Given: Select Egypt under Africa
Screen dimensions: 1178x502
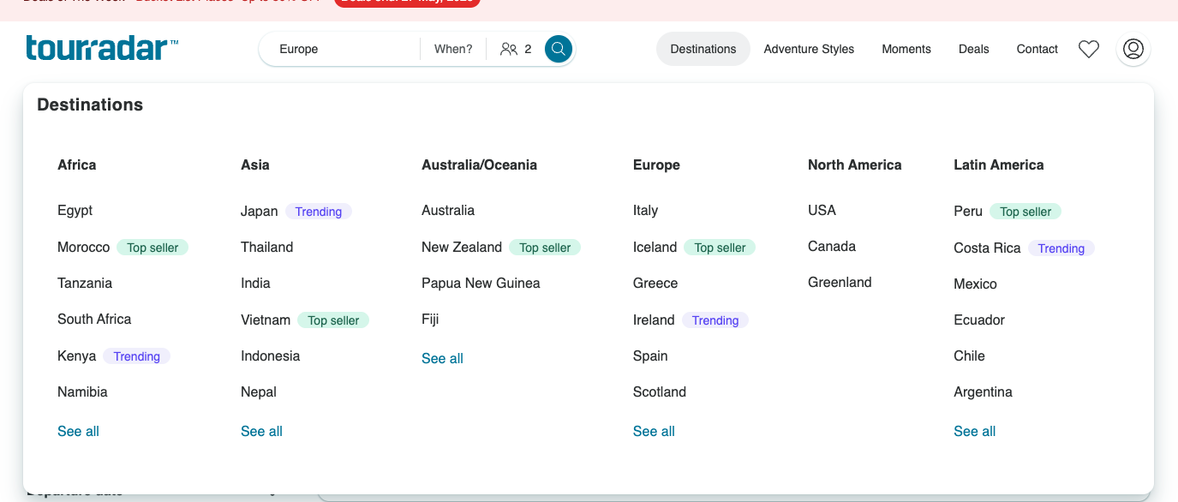Looking at the screenshot, I should tap(75, 211).
